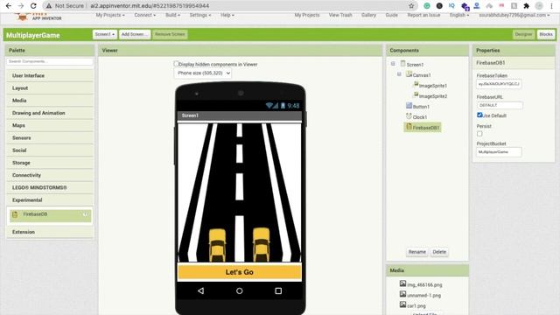Click the left yellow car sprite
This screenshot has height=315, width=560.
pyautogui.click(x=217, y=245)
